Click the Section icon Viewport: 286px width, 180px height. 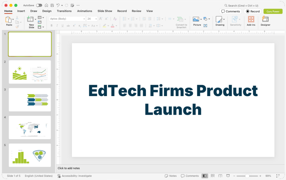pos(39,27)
